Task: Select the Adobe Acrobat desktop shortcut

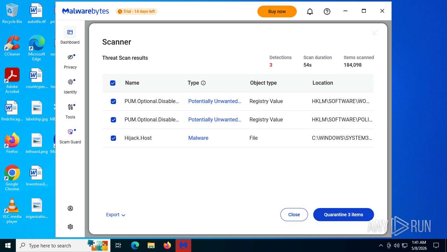Action: click(12, 81)
